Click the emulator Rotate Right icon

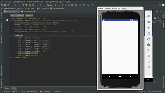pyautogui.click(x=148, y=39)
